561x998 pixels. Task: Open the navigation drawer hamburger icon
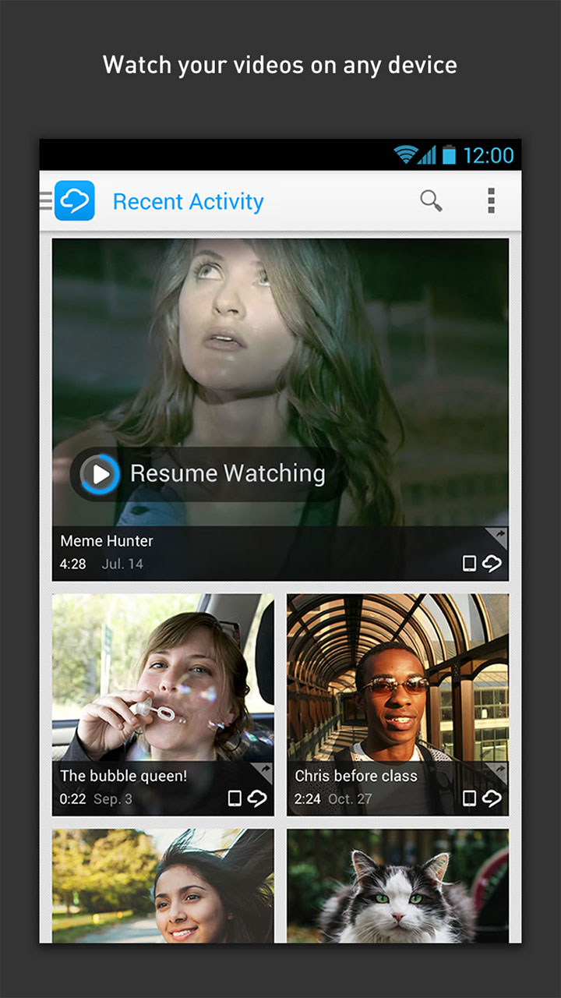coord(46,201)
